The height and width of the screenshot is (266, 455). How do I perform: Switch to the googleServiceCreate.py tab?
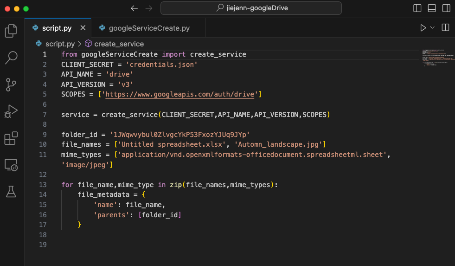point(148,28)
